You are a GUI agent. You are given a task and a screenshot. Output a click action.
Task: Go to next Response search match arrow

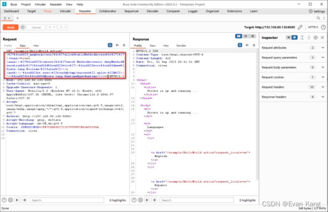[154, 200]
